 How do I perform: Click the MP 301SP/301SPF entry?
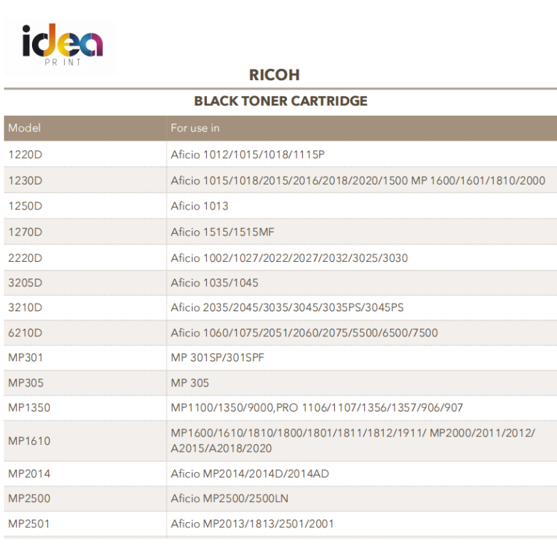pos(218,358)
